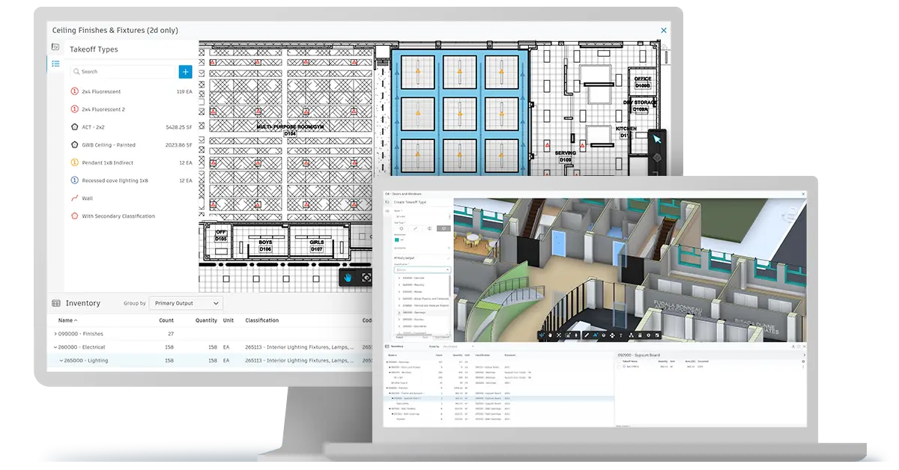Open the sheets panel icon above list icon

pyautogui.click(x=55, y=46)
